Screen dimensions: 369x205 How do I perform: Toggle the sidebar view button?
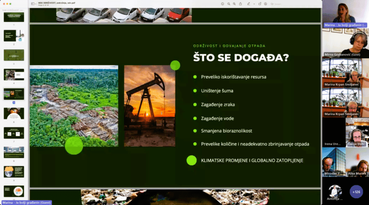33,4
